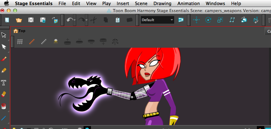Add one next onion skin drawing
Viewport: 271px width, 129px height.
tap(103, 42)
